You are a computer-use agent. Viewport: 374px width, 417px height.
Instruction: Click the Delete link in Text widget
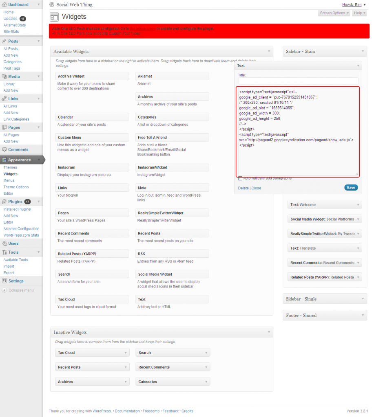click(243, 188)
